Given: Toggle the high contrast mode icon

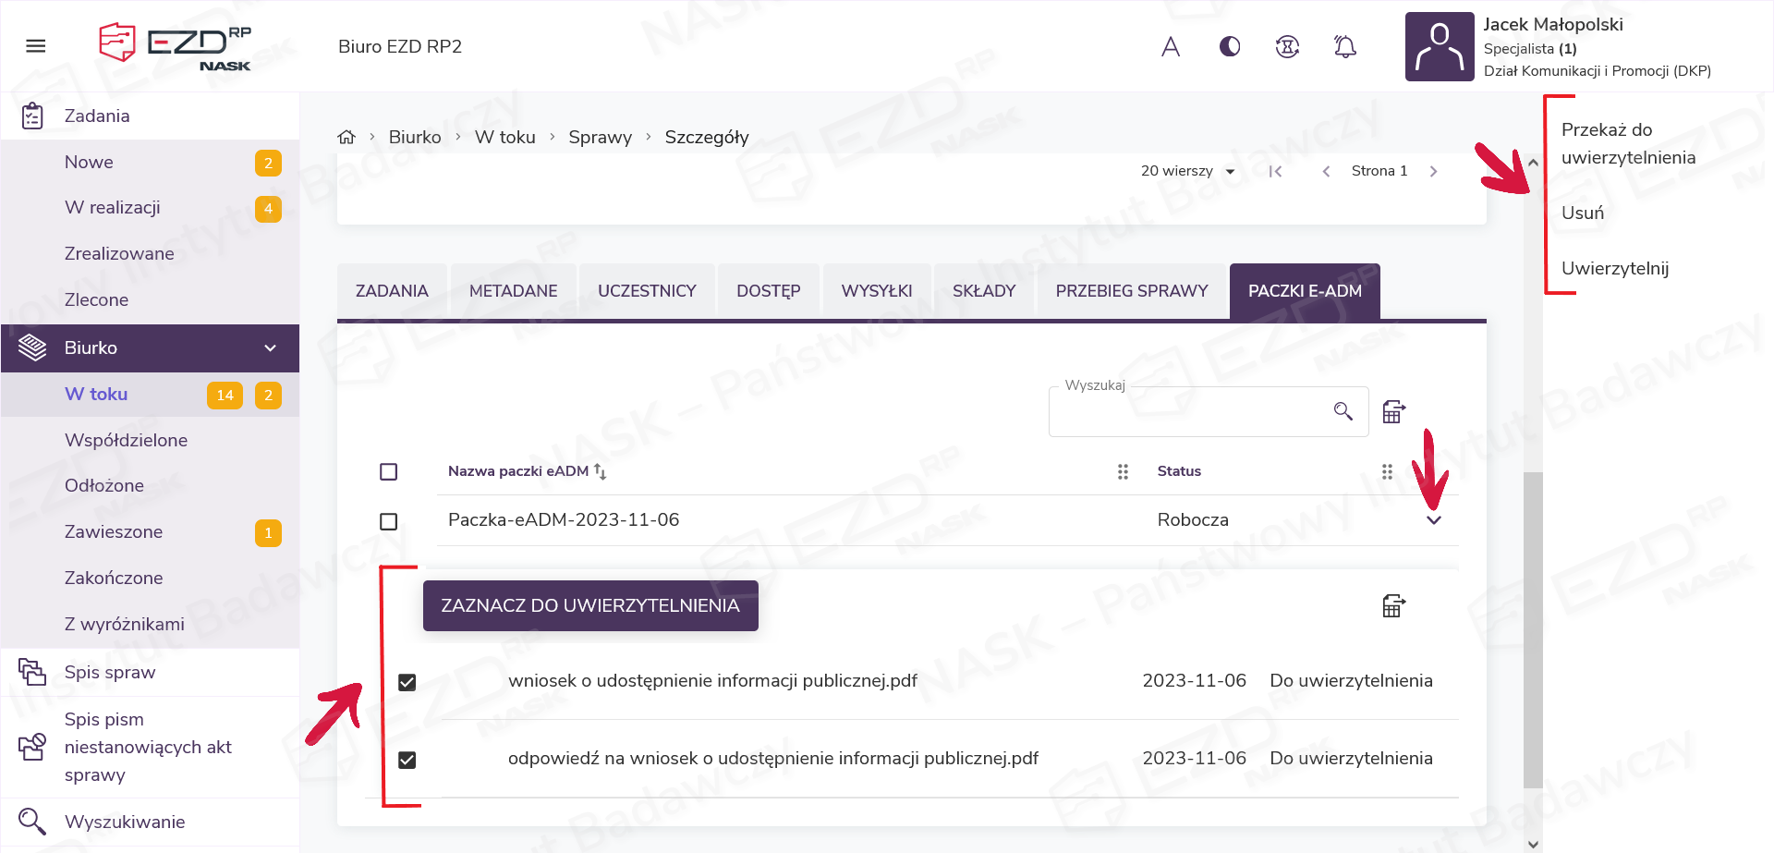Looking at the screenshot, I should pos(1230,46).
